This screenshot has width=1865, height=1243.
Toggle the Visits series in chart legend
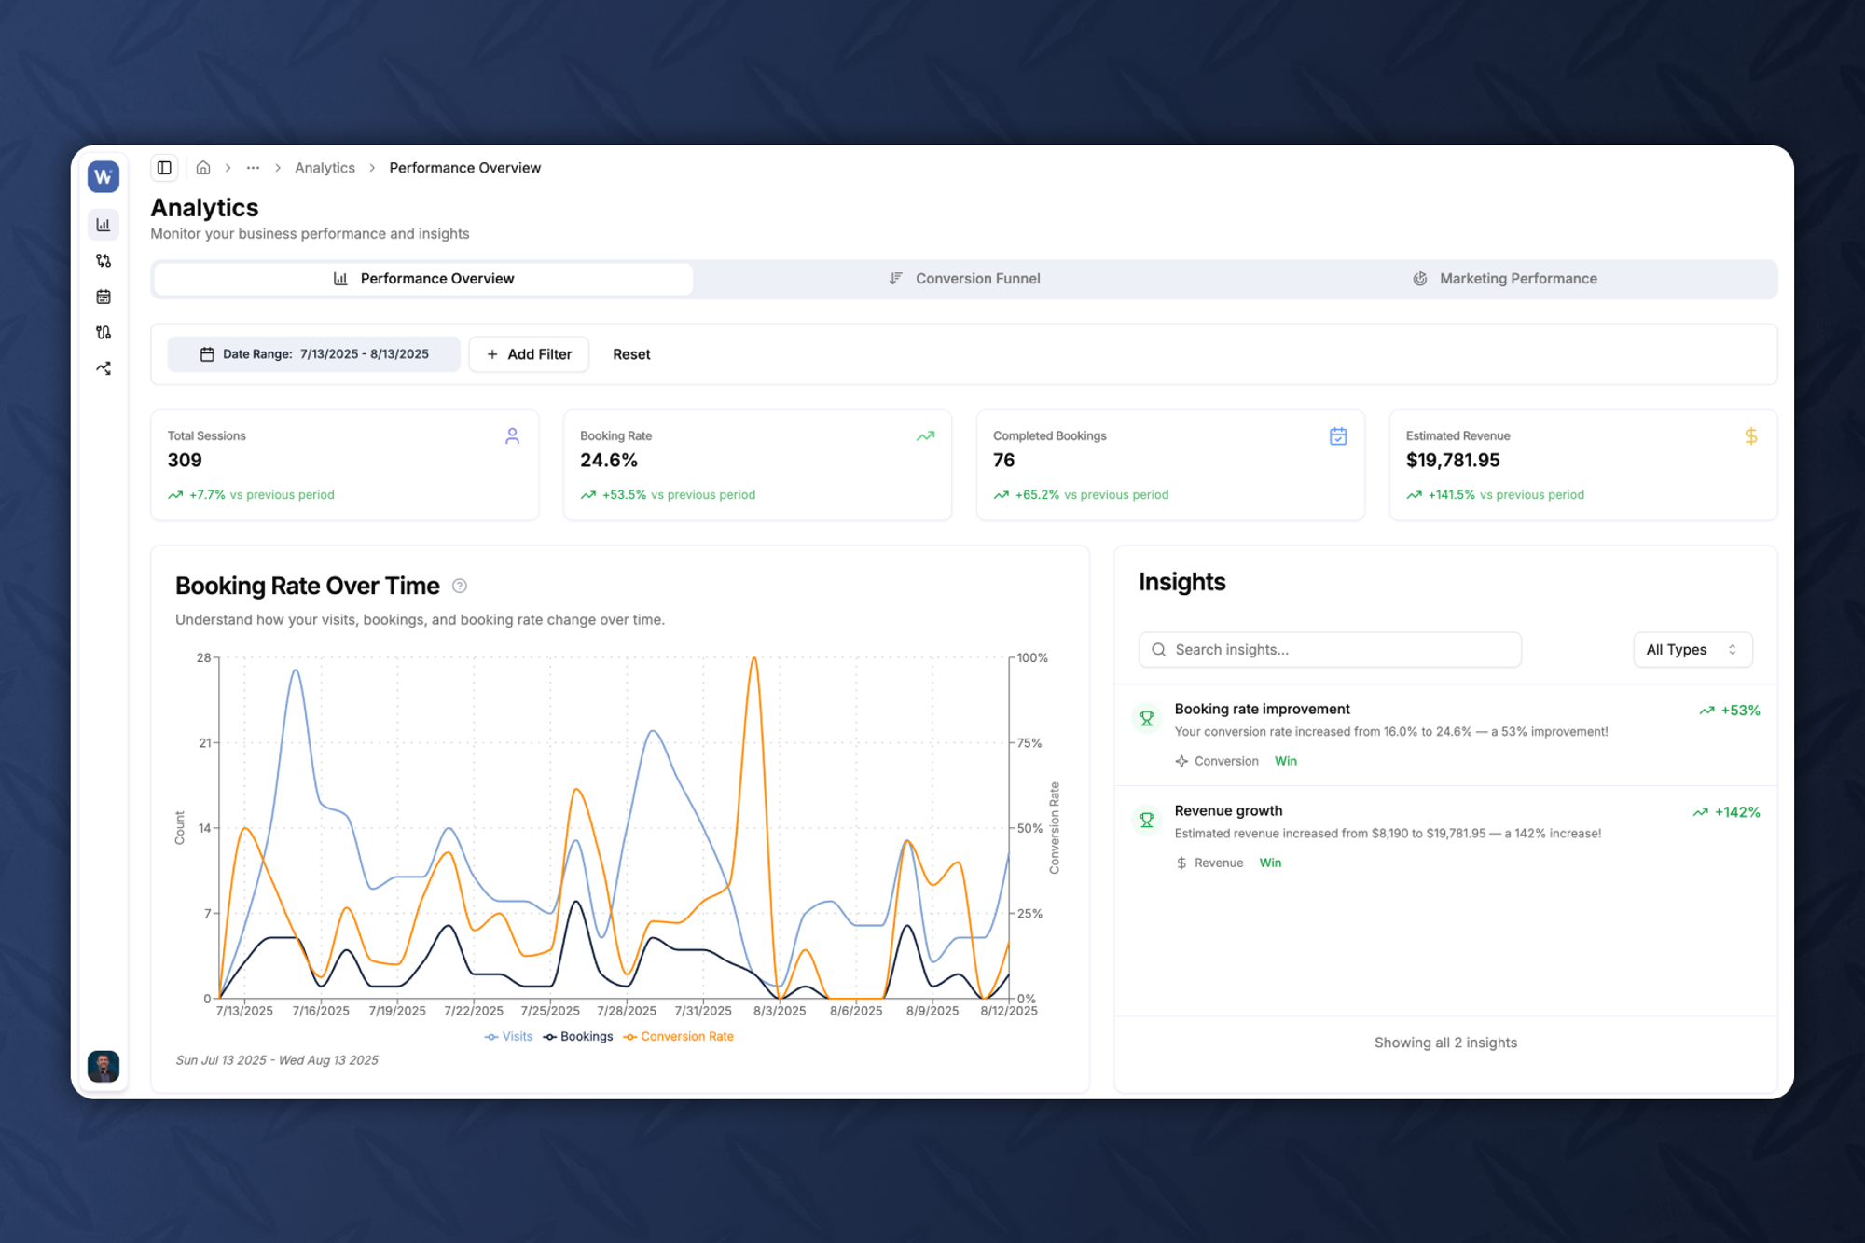pos(508,1037)
